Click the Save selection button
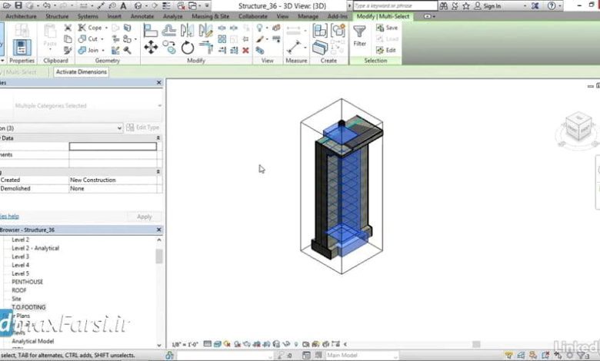 [x=387, y=28]
